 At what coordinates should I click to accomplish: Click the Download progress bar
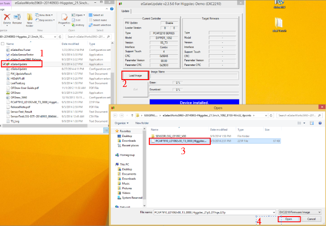178,89
